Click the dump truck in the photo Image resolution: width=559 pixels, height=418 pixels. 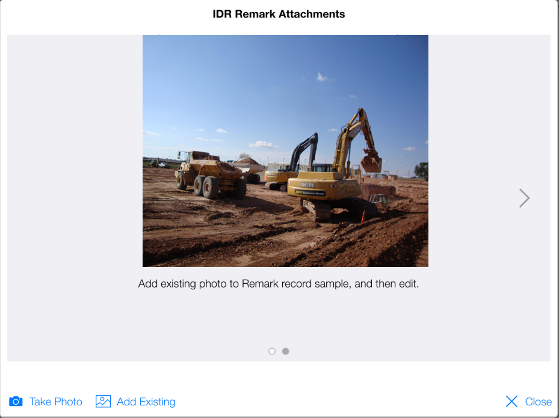click(x=208, y=173)
